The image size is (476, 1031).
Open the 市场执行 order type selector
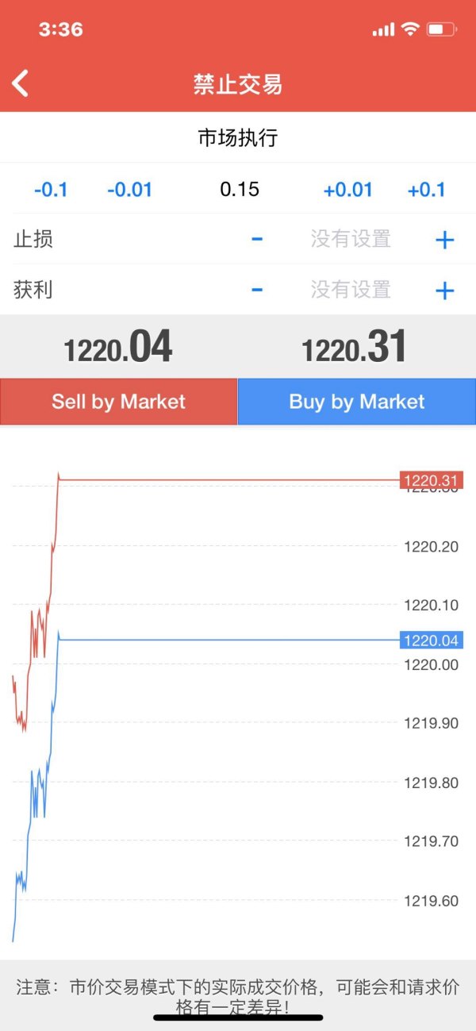coord(238,138)
